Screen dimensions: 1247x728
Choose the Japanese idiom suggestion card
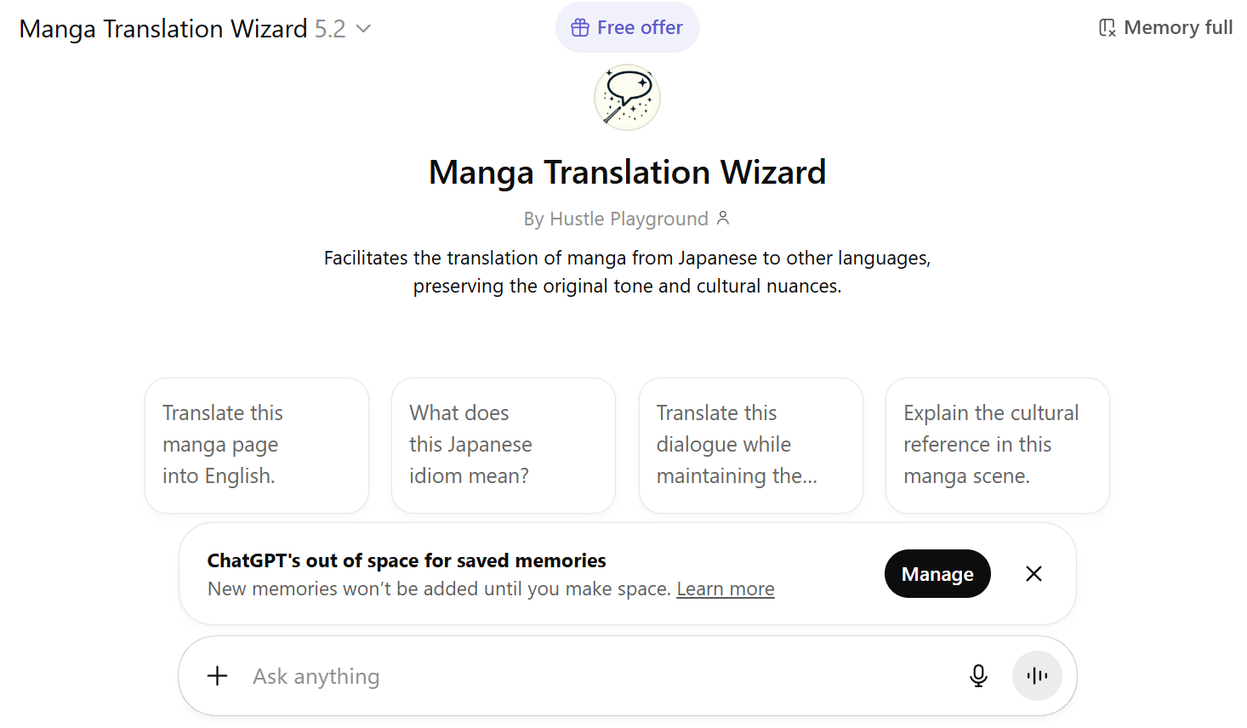click(x=503, y=444)
